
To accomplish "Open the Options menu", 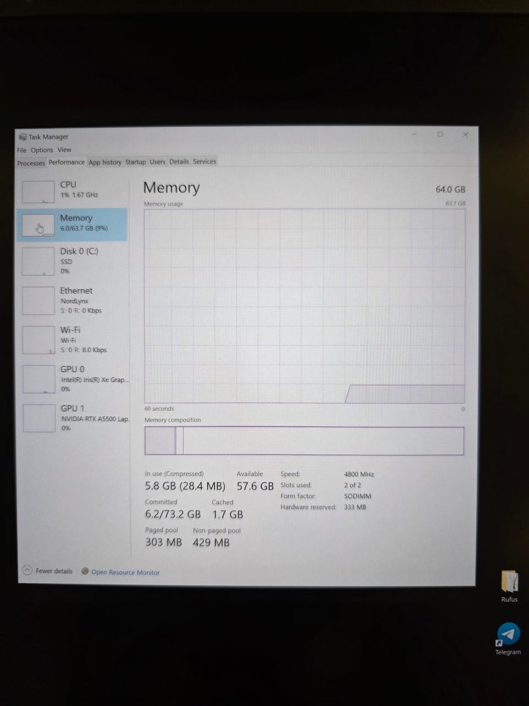I will 42,150.
